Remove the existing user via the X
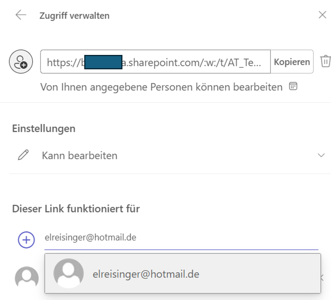This screenshot has width=331, height=300. click(x=322, y=278)
